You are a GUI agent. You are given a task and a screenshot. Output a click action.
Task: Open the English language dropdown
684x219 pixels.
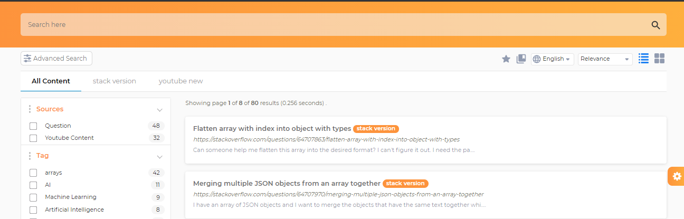(553, 59)
